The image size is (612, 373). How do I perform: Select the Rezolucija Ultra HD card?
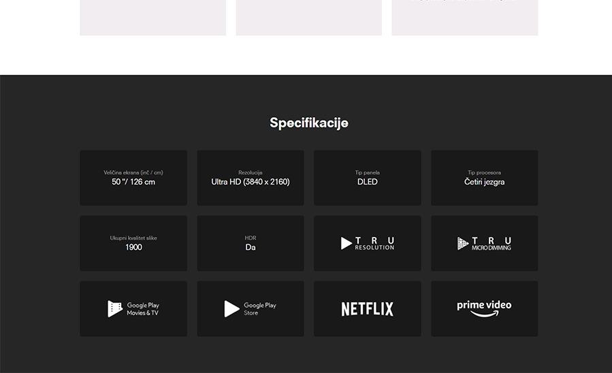pos(251,178)
